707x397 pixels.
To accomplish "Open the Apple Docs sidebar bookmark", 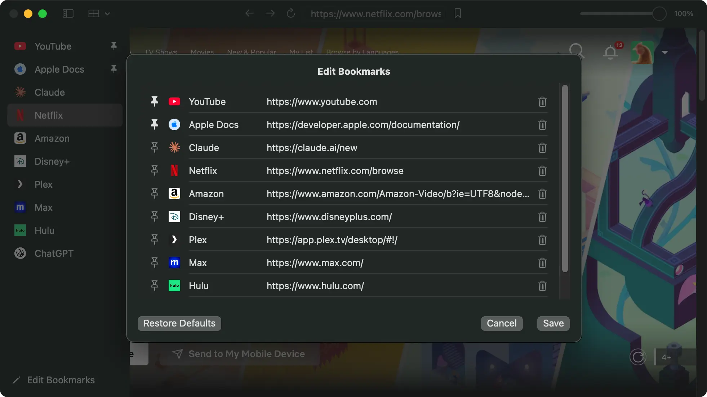I will 65,69.
